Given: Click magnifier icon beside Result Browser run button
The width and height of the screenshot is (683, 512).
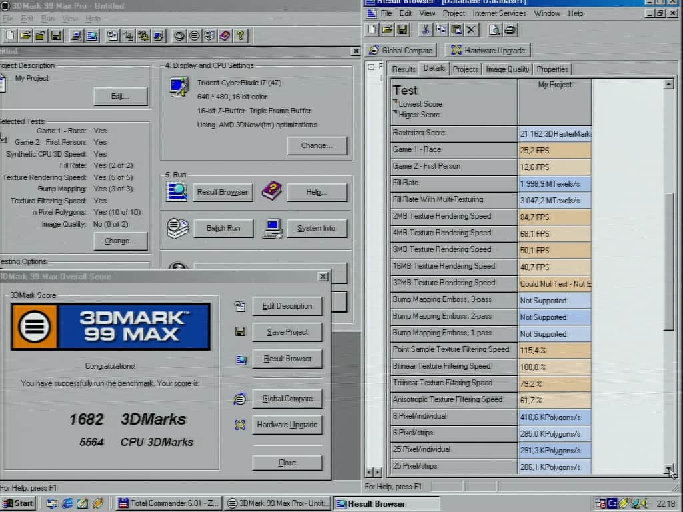Looking at the screenshot, I should (x=177, y=192).
